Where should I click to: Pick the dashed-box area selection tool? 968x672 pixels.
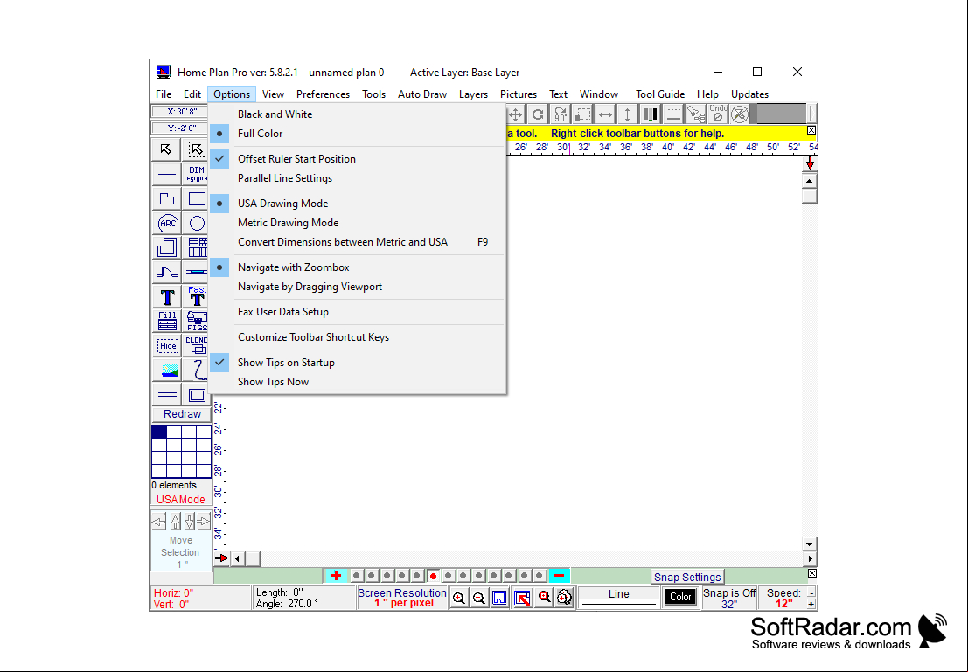click(197, 149)
